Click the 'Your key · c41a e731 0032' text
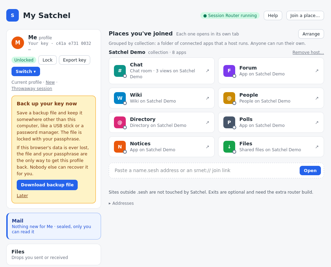The width and height of the screenshot is (331, 267). click(x=60, y=43)
